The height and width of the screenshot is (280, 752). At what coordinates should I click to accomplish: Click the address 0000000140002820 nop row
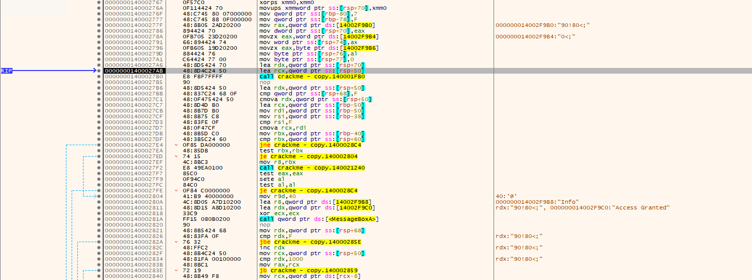click(x=133, y=225)
